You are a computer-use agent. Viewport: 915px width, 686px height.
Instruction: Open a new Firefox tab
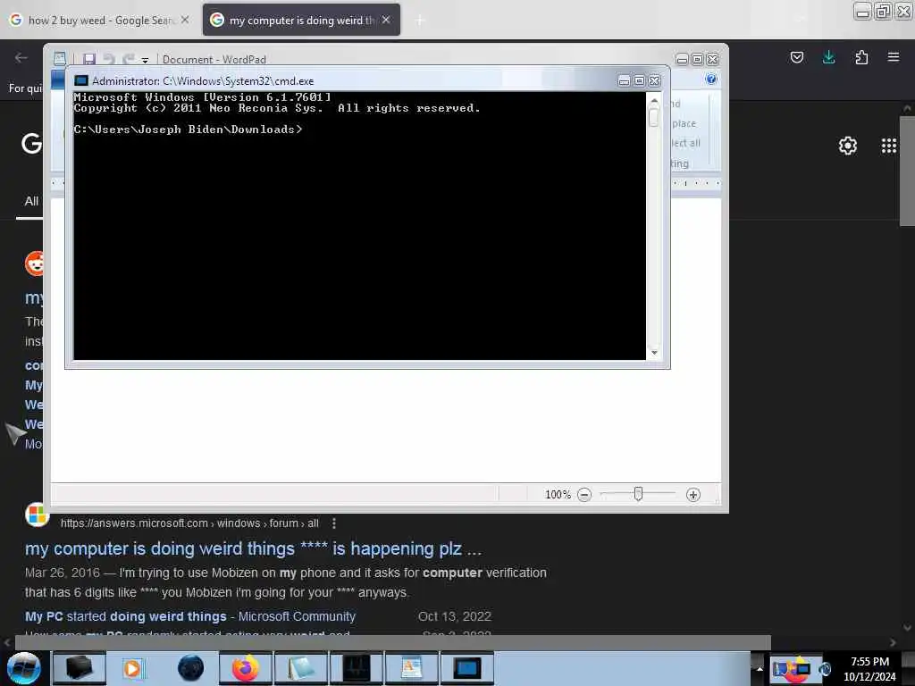[420, 21]
